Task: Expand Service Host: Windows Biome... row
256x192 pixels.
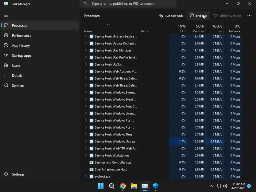Action: [x=86, y=92]
